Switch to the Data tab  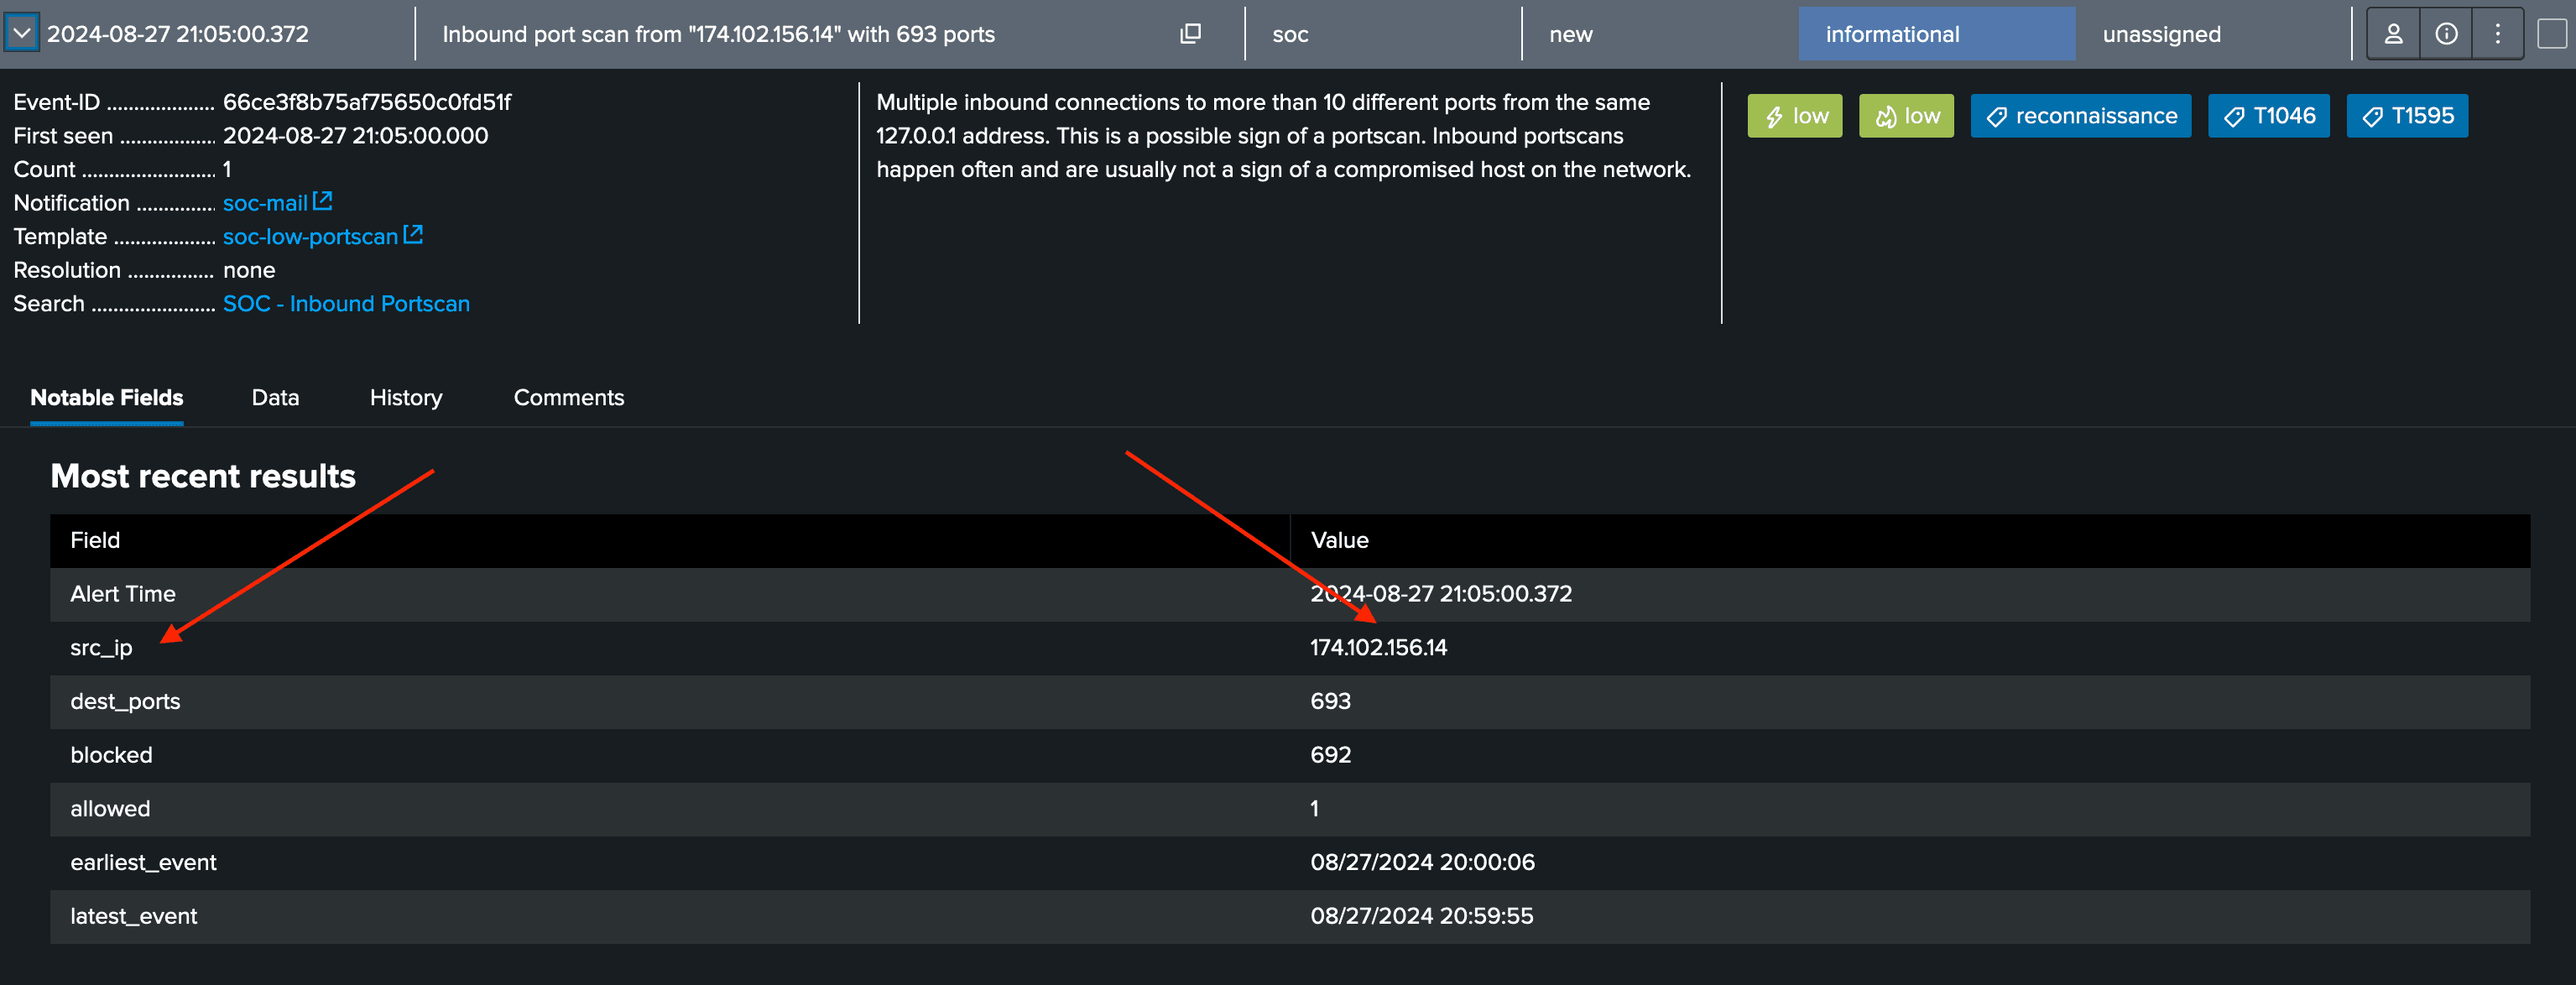click(x=275, y=397)
